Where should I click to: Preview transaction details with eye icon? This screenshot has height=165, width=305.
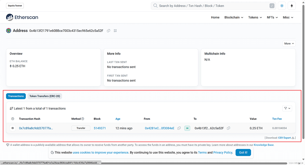13,128
